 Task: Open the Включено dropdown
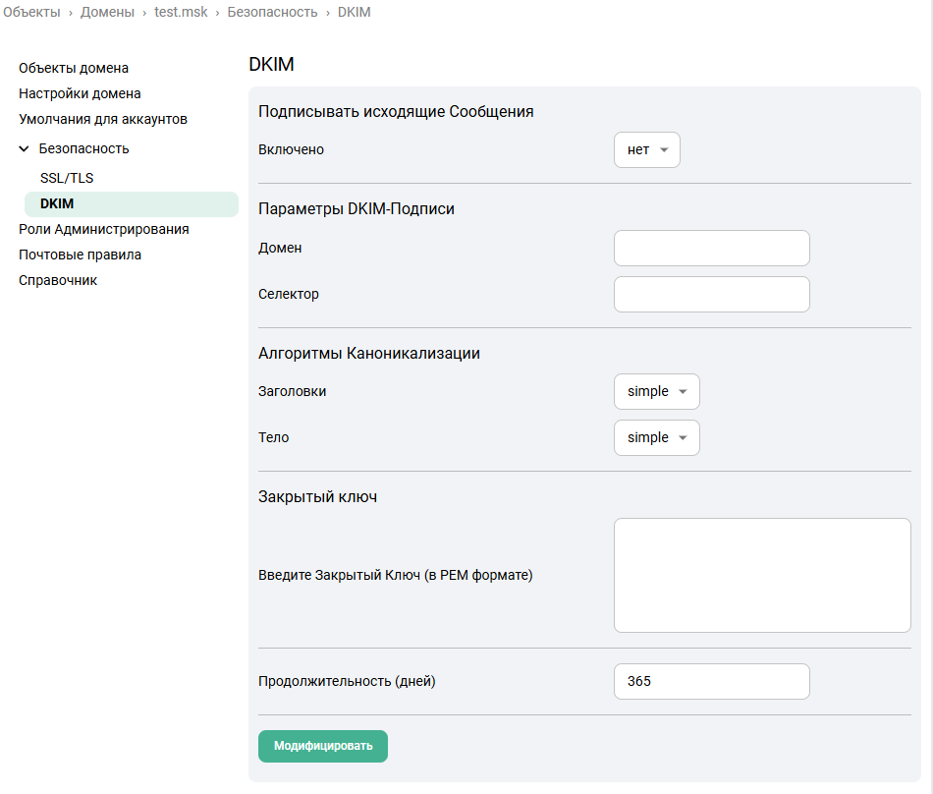646,150
